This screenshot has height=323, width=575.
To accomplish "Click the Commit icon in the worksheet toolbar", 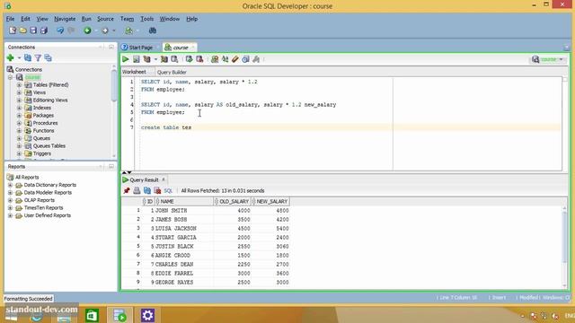I will [x=189, y=59].
